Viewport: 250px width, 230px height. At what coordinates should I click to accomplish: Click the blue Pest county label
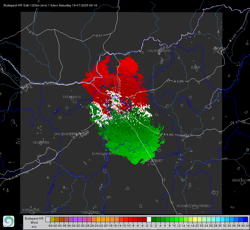(176, 154)
